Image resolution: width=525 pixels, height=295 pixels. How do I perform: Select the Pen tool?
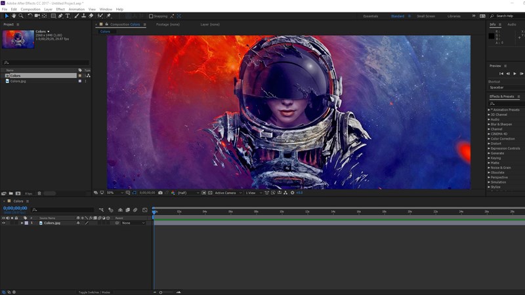60,16
